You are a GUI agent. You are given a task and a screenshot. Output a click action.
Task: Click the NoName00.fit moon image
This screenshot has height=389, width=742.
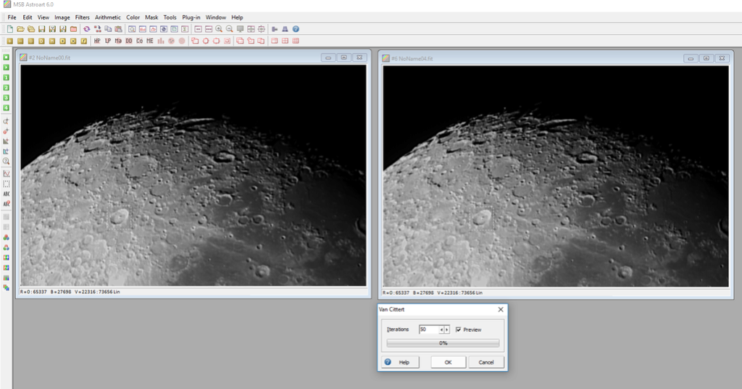pos(193,175)
